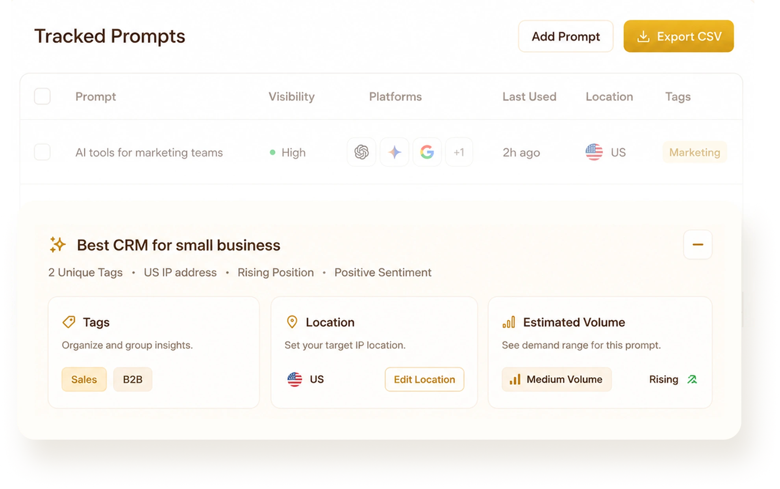Sort by the Visibility column header
Image resolution: width=780 pixels, height=489 pixels.
point(291,96)
